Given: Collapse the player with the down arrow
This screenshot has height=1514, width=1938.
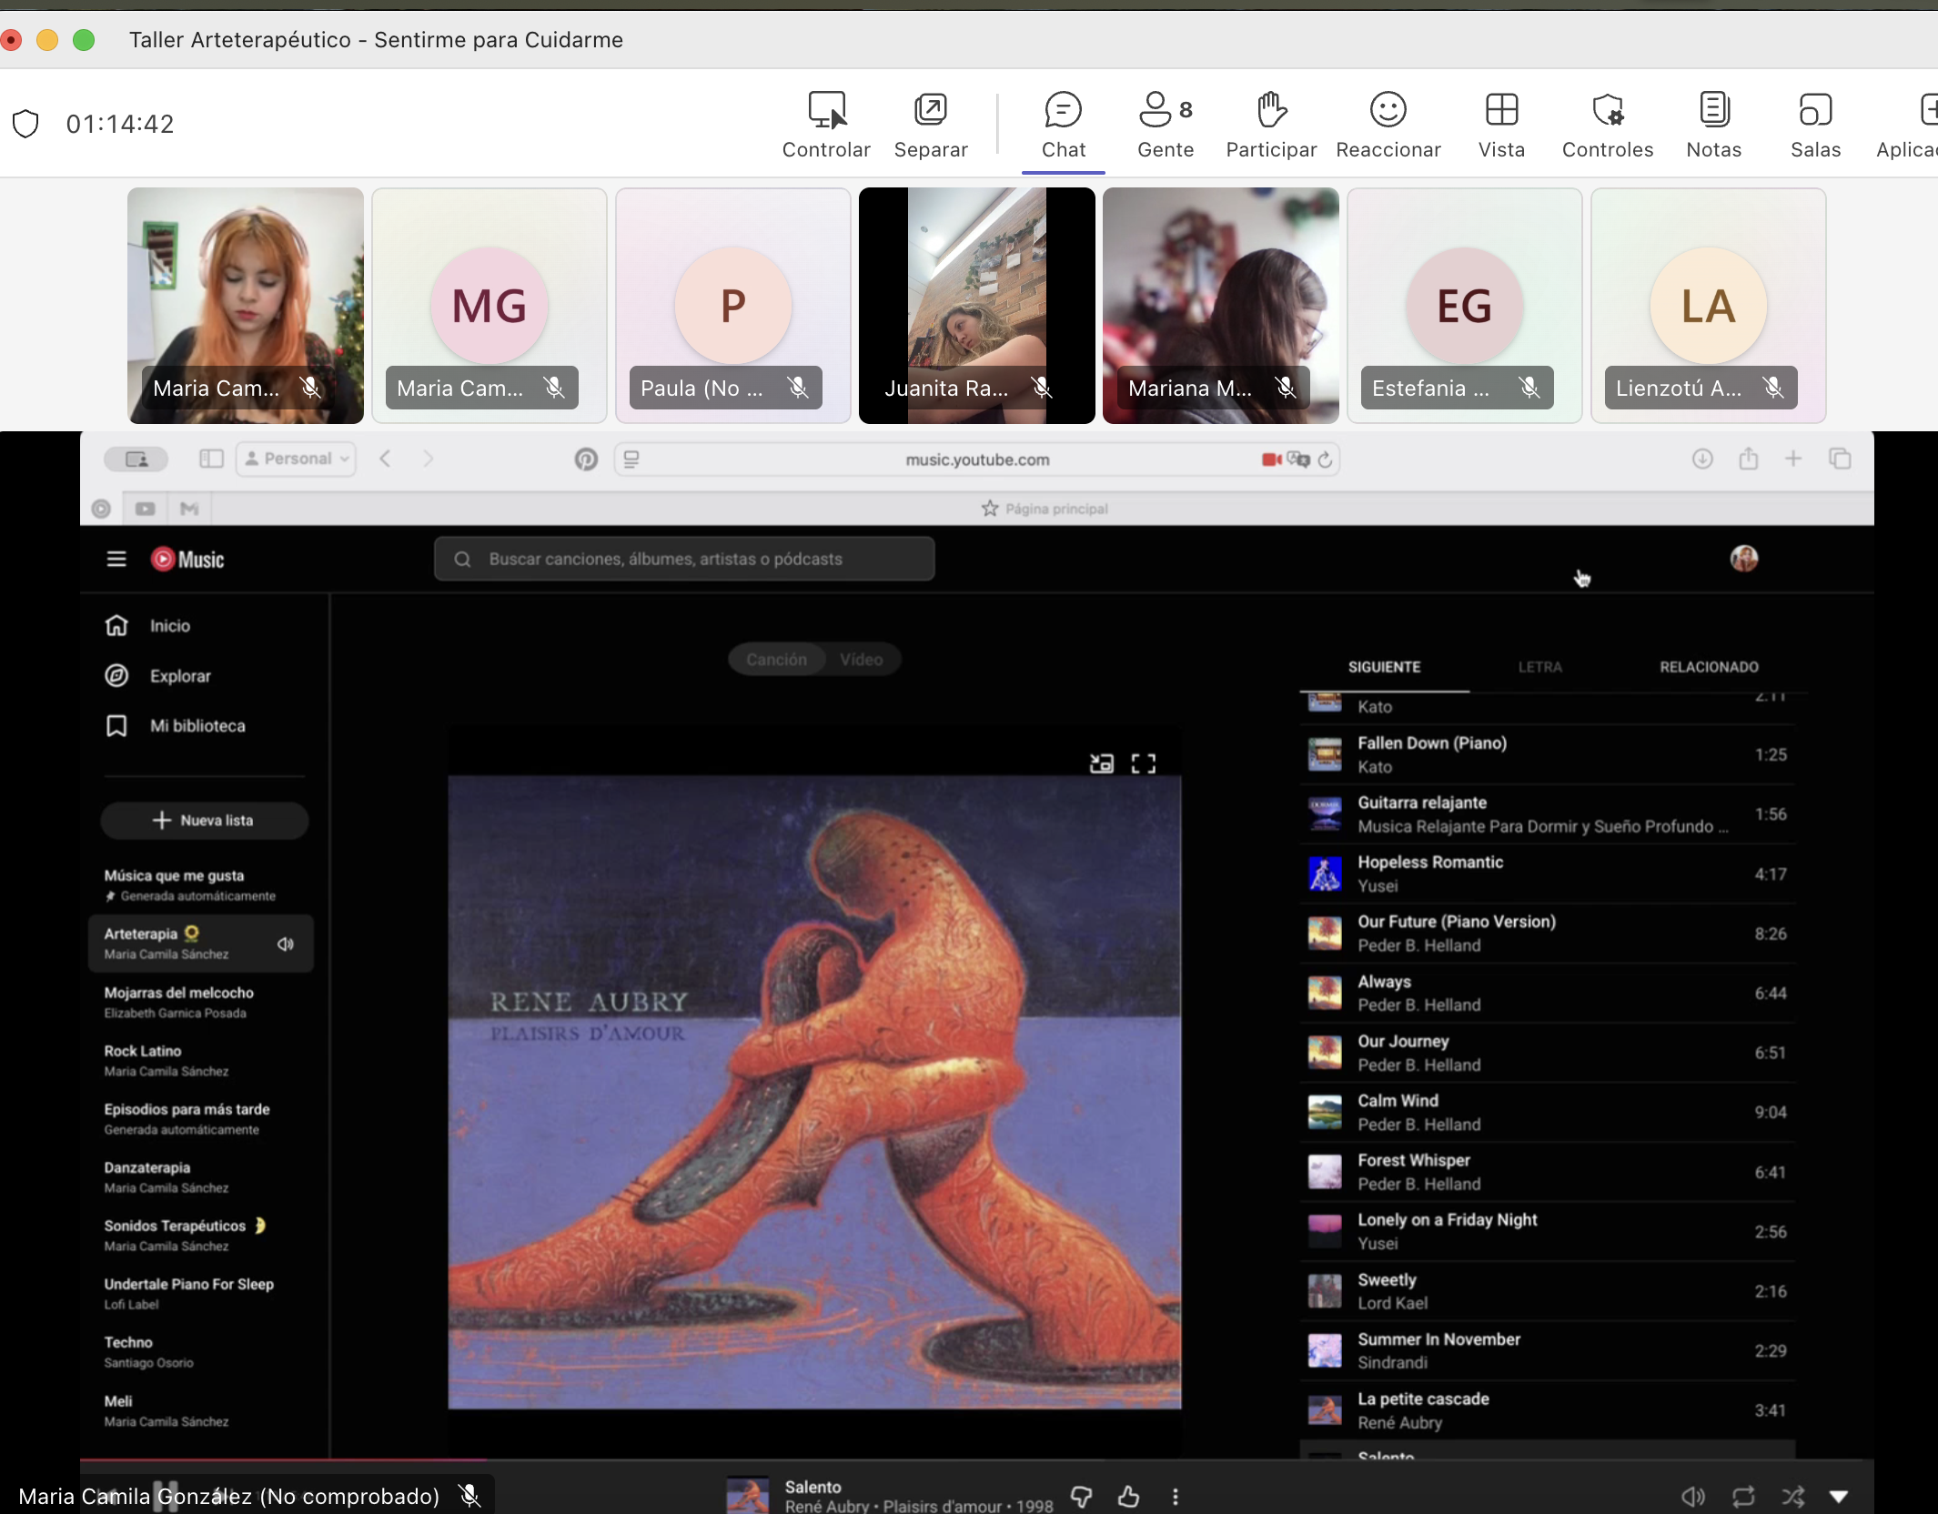Looking at the screenshot, I should click(x=1839, y=1497).
